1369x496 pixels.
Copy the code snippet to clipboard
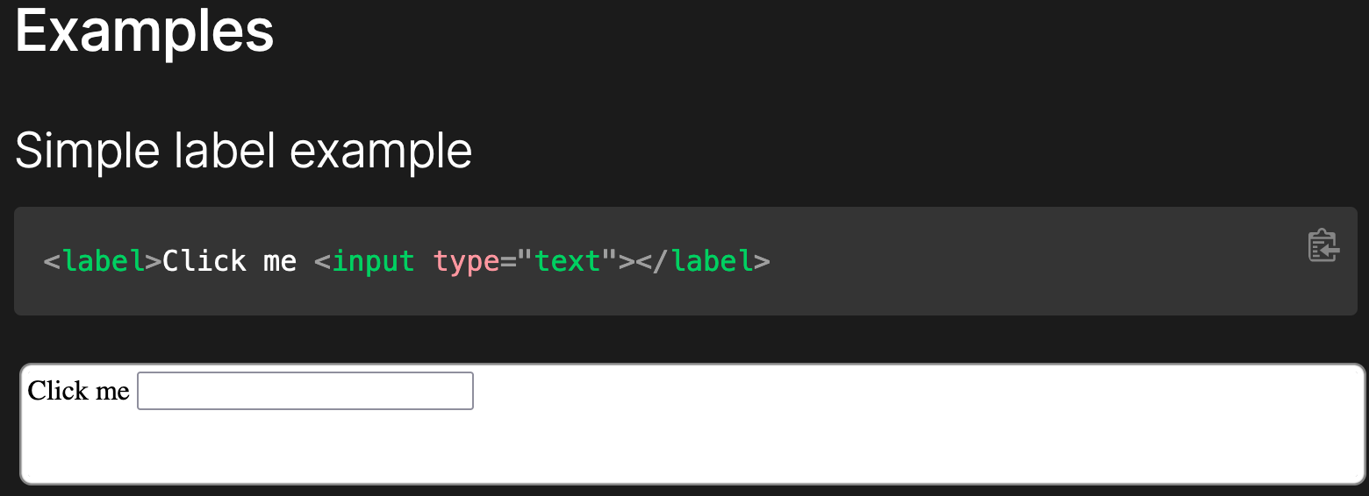coord(1322,246)
